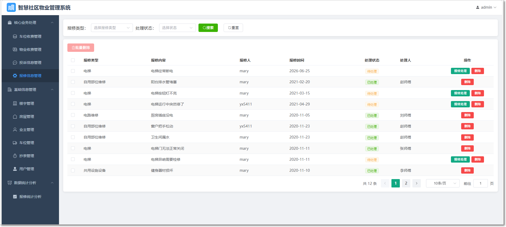Click the person icon beside 业主管理

point(15,130)
